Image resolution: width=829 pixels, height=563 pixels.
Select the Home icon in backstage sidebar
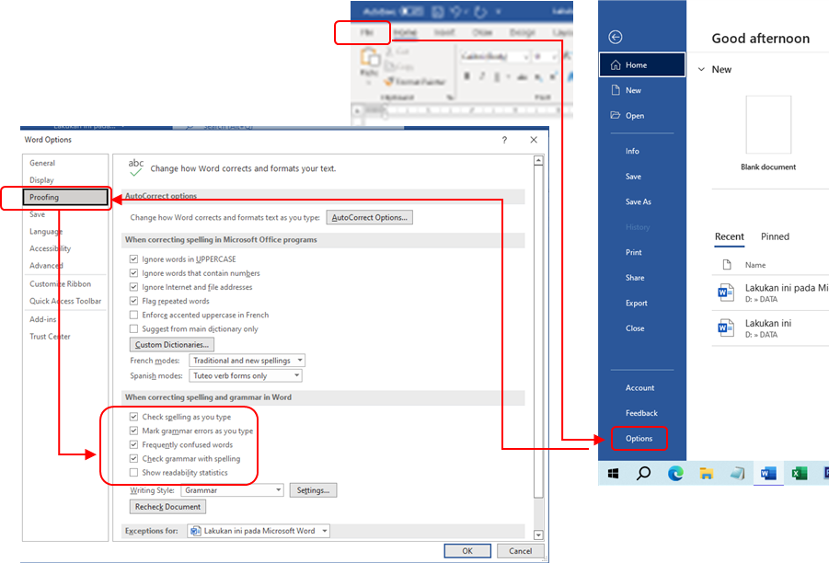tap(616, 65)
